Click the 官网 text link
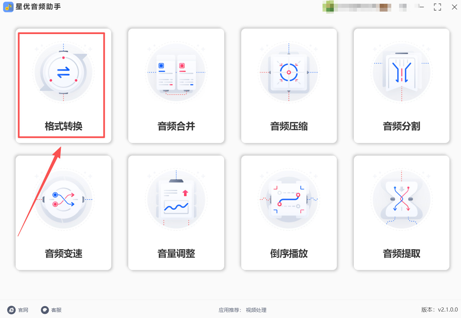This screenshot has width=461, height=318. pyautogui.click(x=23, y=310)
